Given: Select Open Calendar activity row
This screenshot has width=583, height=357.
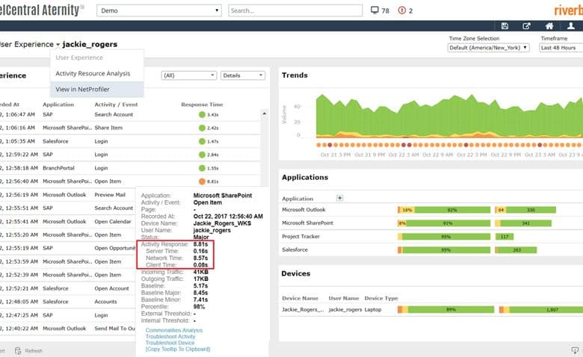Looking at the screenshot, I should (68, 221).
